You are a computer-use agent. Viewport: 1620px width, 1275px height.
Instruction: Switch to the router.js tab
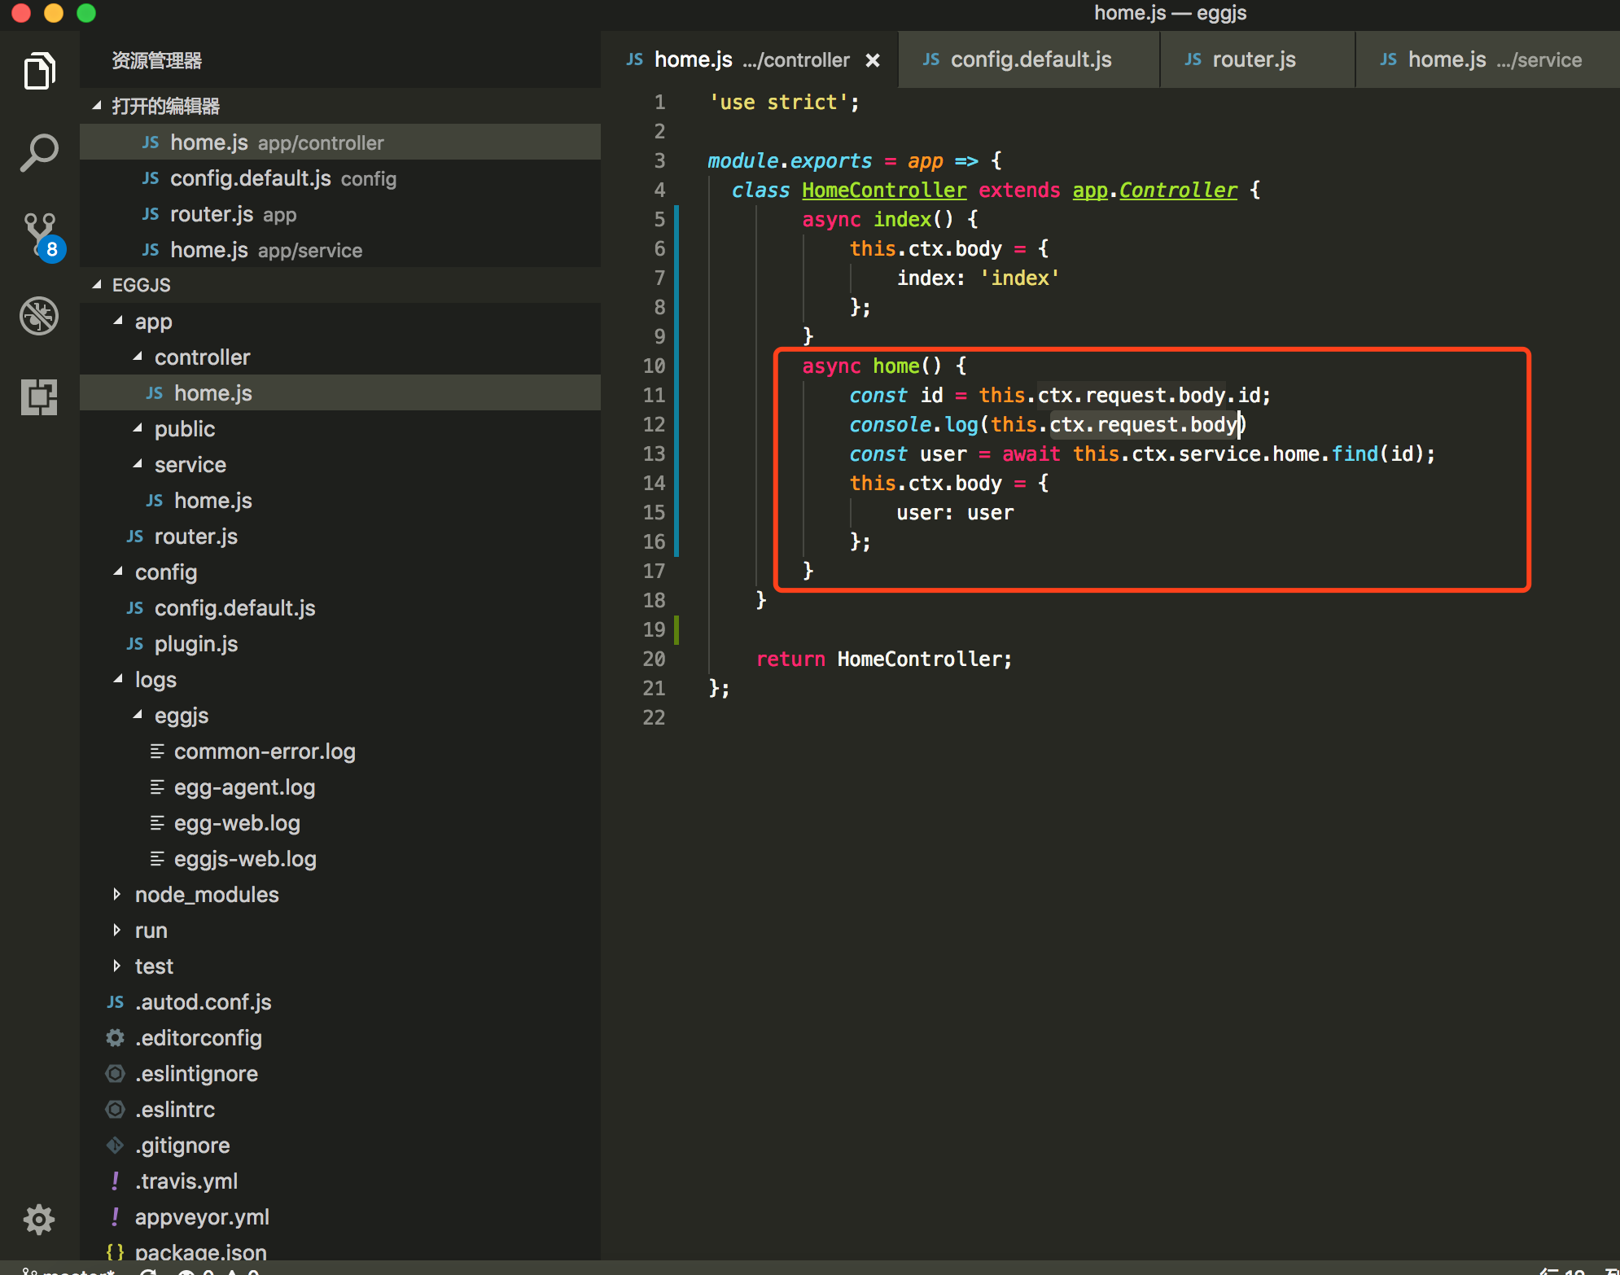[1253, 60]
